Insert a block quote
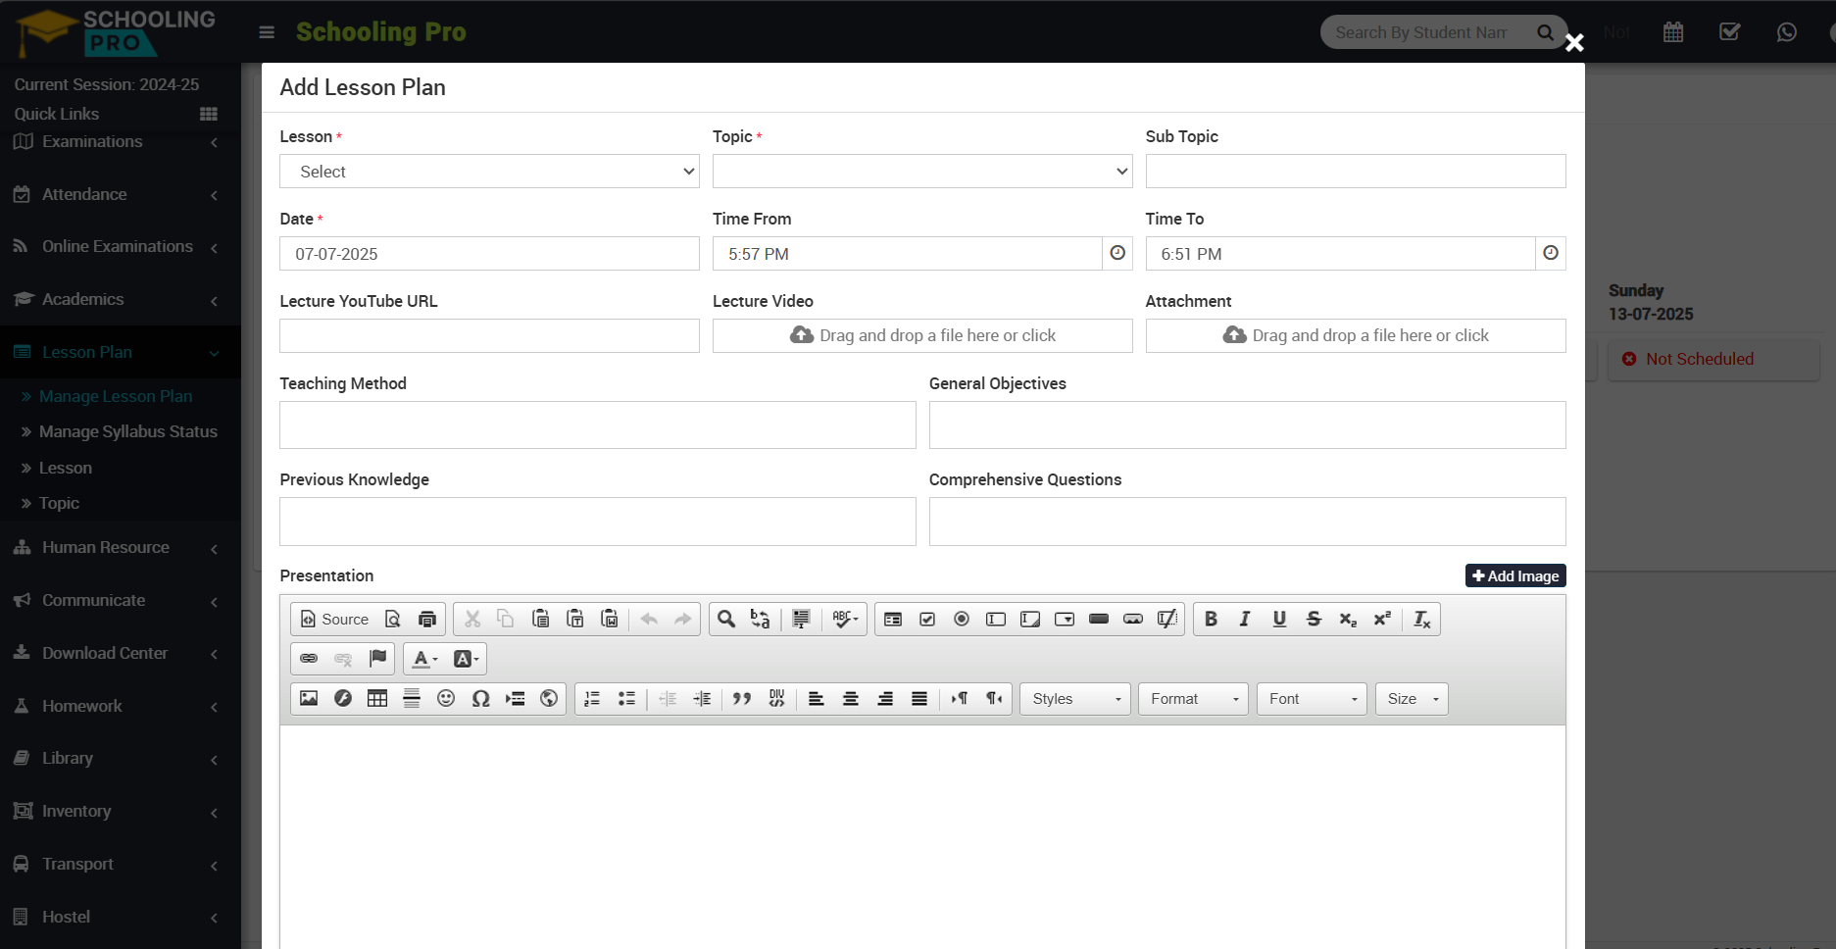The image size is (1836, 949). 742,699
